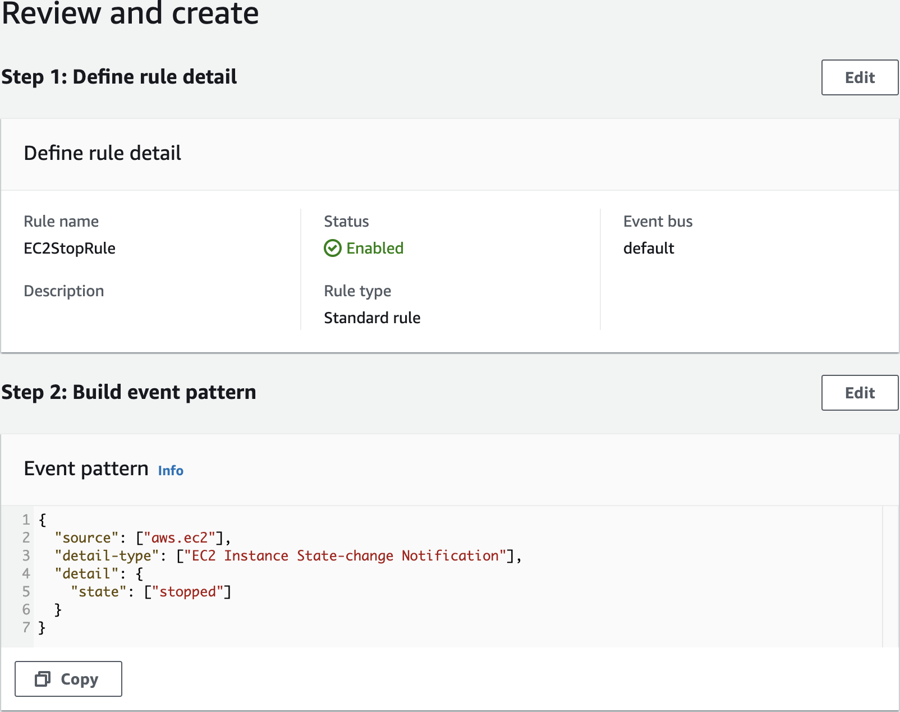Click the Review and create page heading
The height and width of the screenshot is (712, 900).
click(x=130, y=13)
